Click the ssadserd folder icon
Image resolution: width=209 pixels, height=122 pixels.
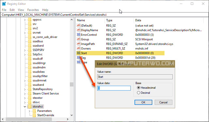point(30,46)
